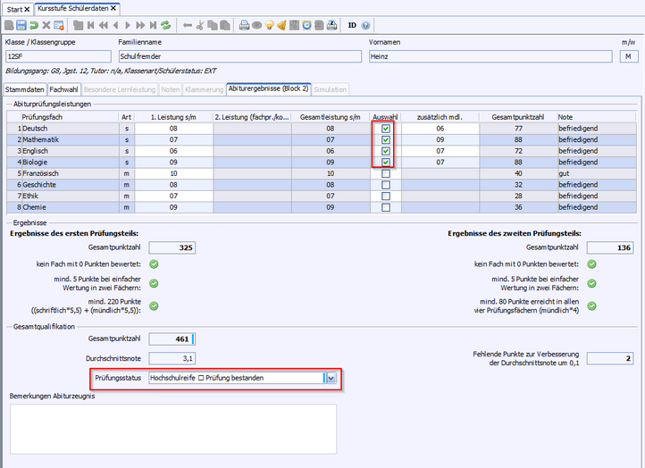
Task: Switch to the Start tab
Action: point(14,8)
